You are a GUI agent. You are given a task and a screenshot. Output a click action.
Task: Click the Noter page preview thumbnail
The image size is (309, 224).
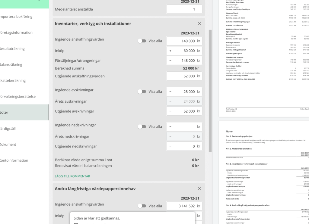point(264,173)
